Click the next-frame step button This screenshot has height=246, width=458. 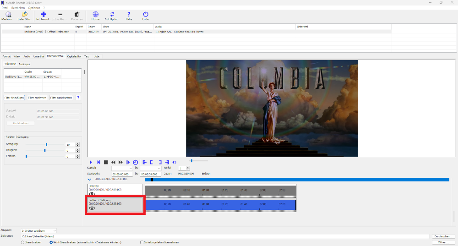pos(99,162)
